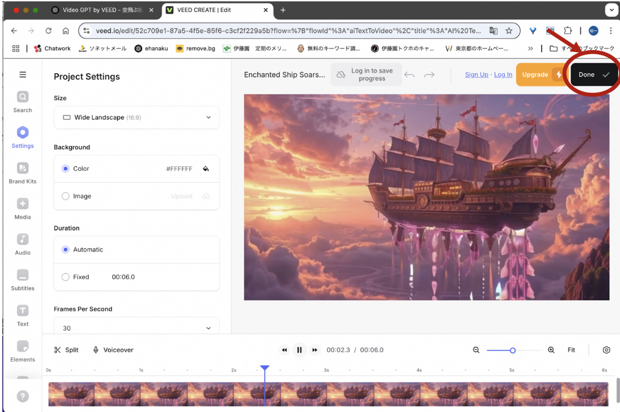The image size is (620, 412).
Task: Open the browser tab list dropdown
Action: (611, 10)
